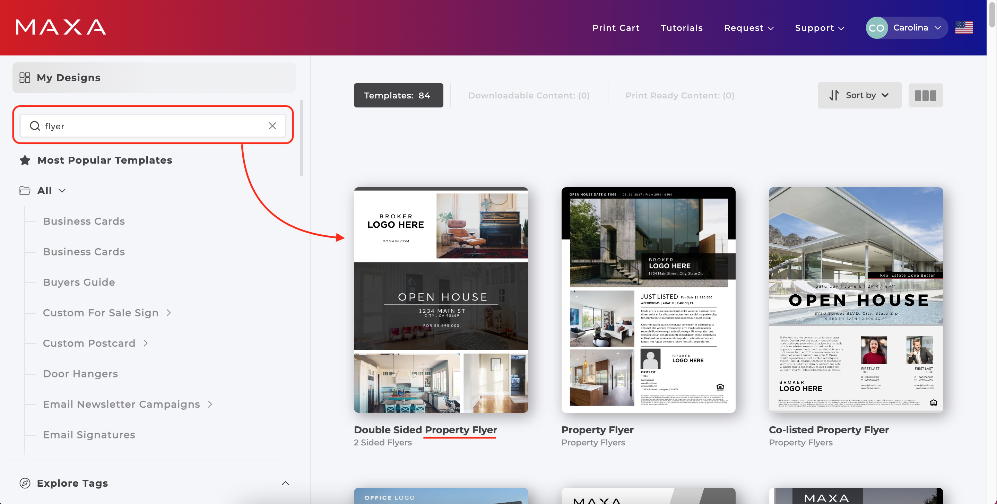This screenshot has width=997, height=504.
Task: Expand Email Newsletter Campaigns arrow
Action: point(210,404)
